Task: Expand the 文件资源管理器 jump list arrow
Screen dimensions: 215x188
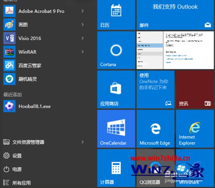Action: (x=83, y=142)
